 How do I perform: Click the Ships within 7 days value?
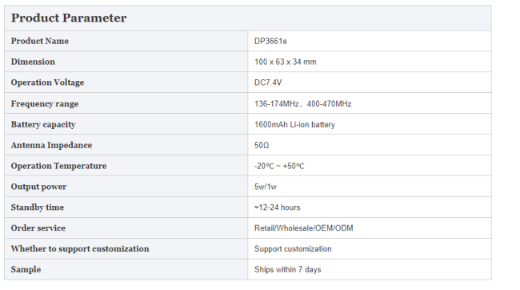(x=287, y=270)
